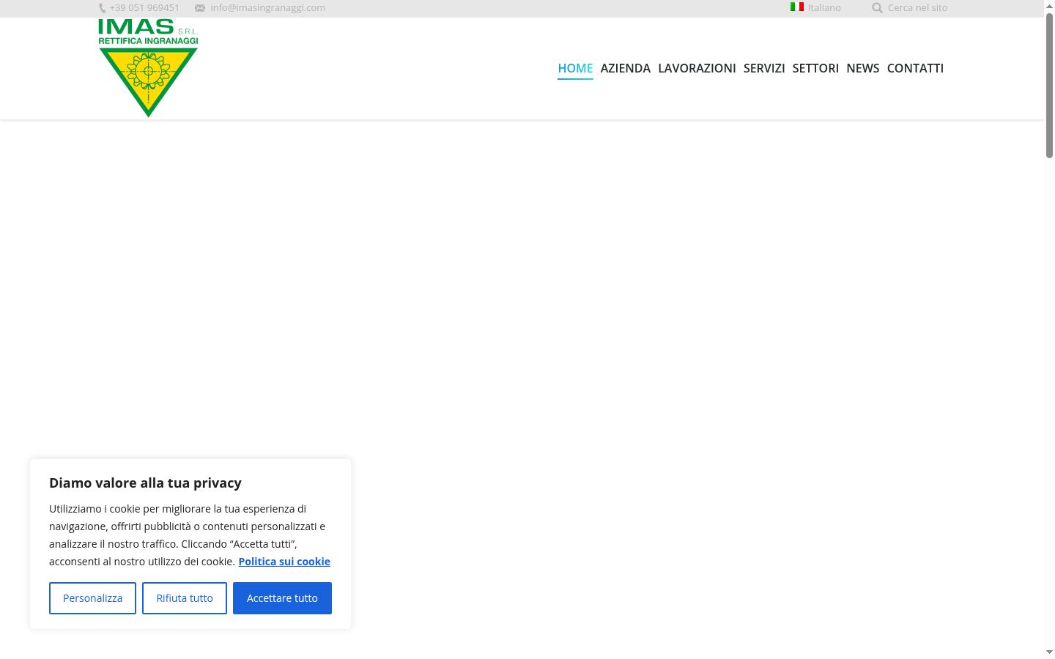The height and width of the screenshot is (659, 1055).
Task: Open the HOME menu item
Action: (x=575, y=68)
